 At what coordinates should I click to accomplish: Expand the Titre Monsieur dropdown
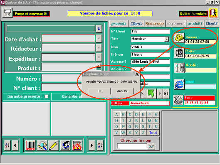[x=166, y=39]
